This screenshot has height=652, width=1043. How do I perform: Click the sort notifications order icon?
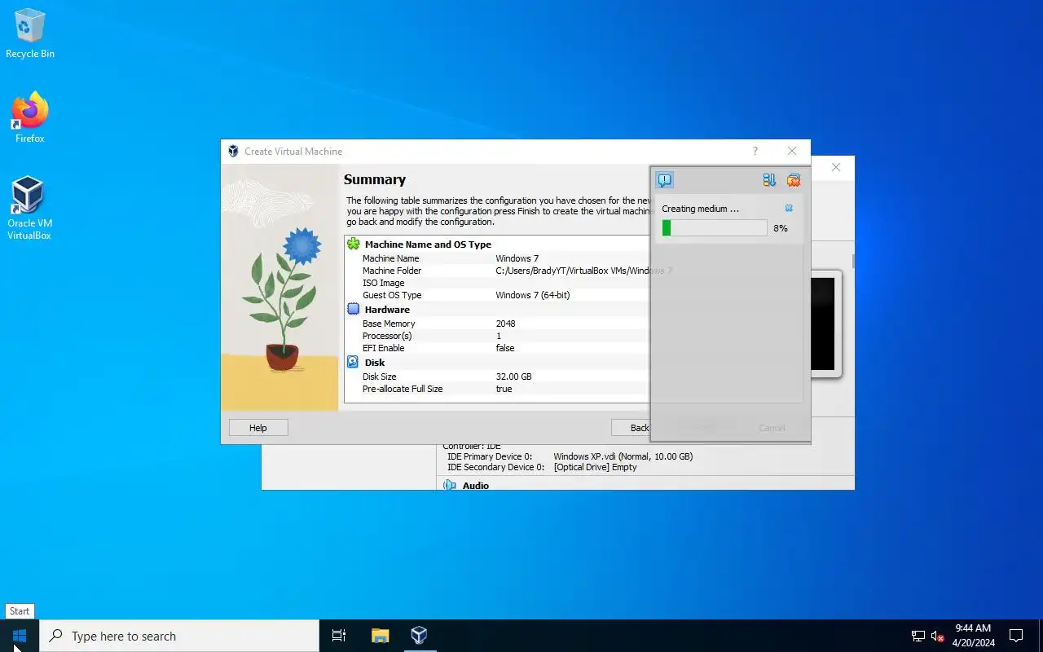769,180
